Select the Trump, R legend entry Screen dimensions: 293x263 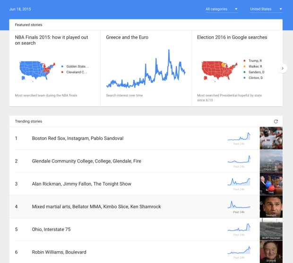point(253,61)
